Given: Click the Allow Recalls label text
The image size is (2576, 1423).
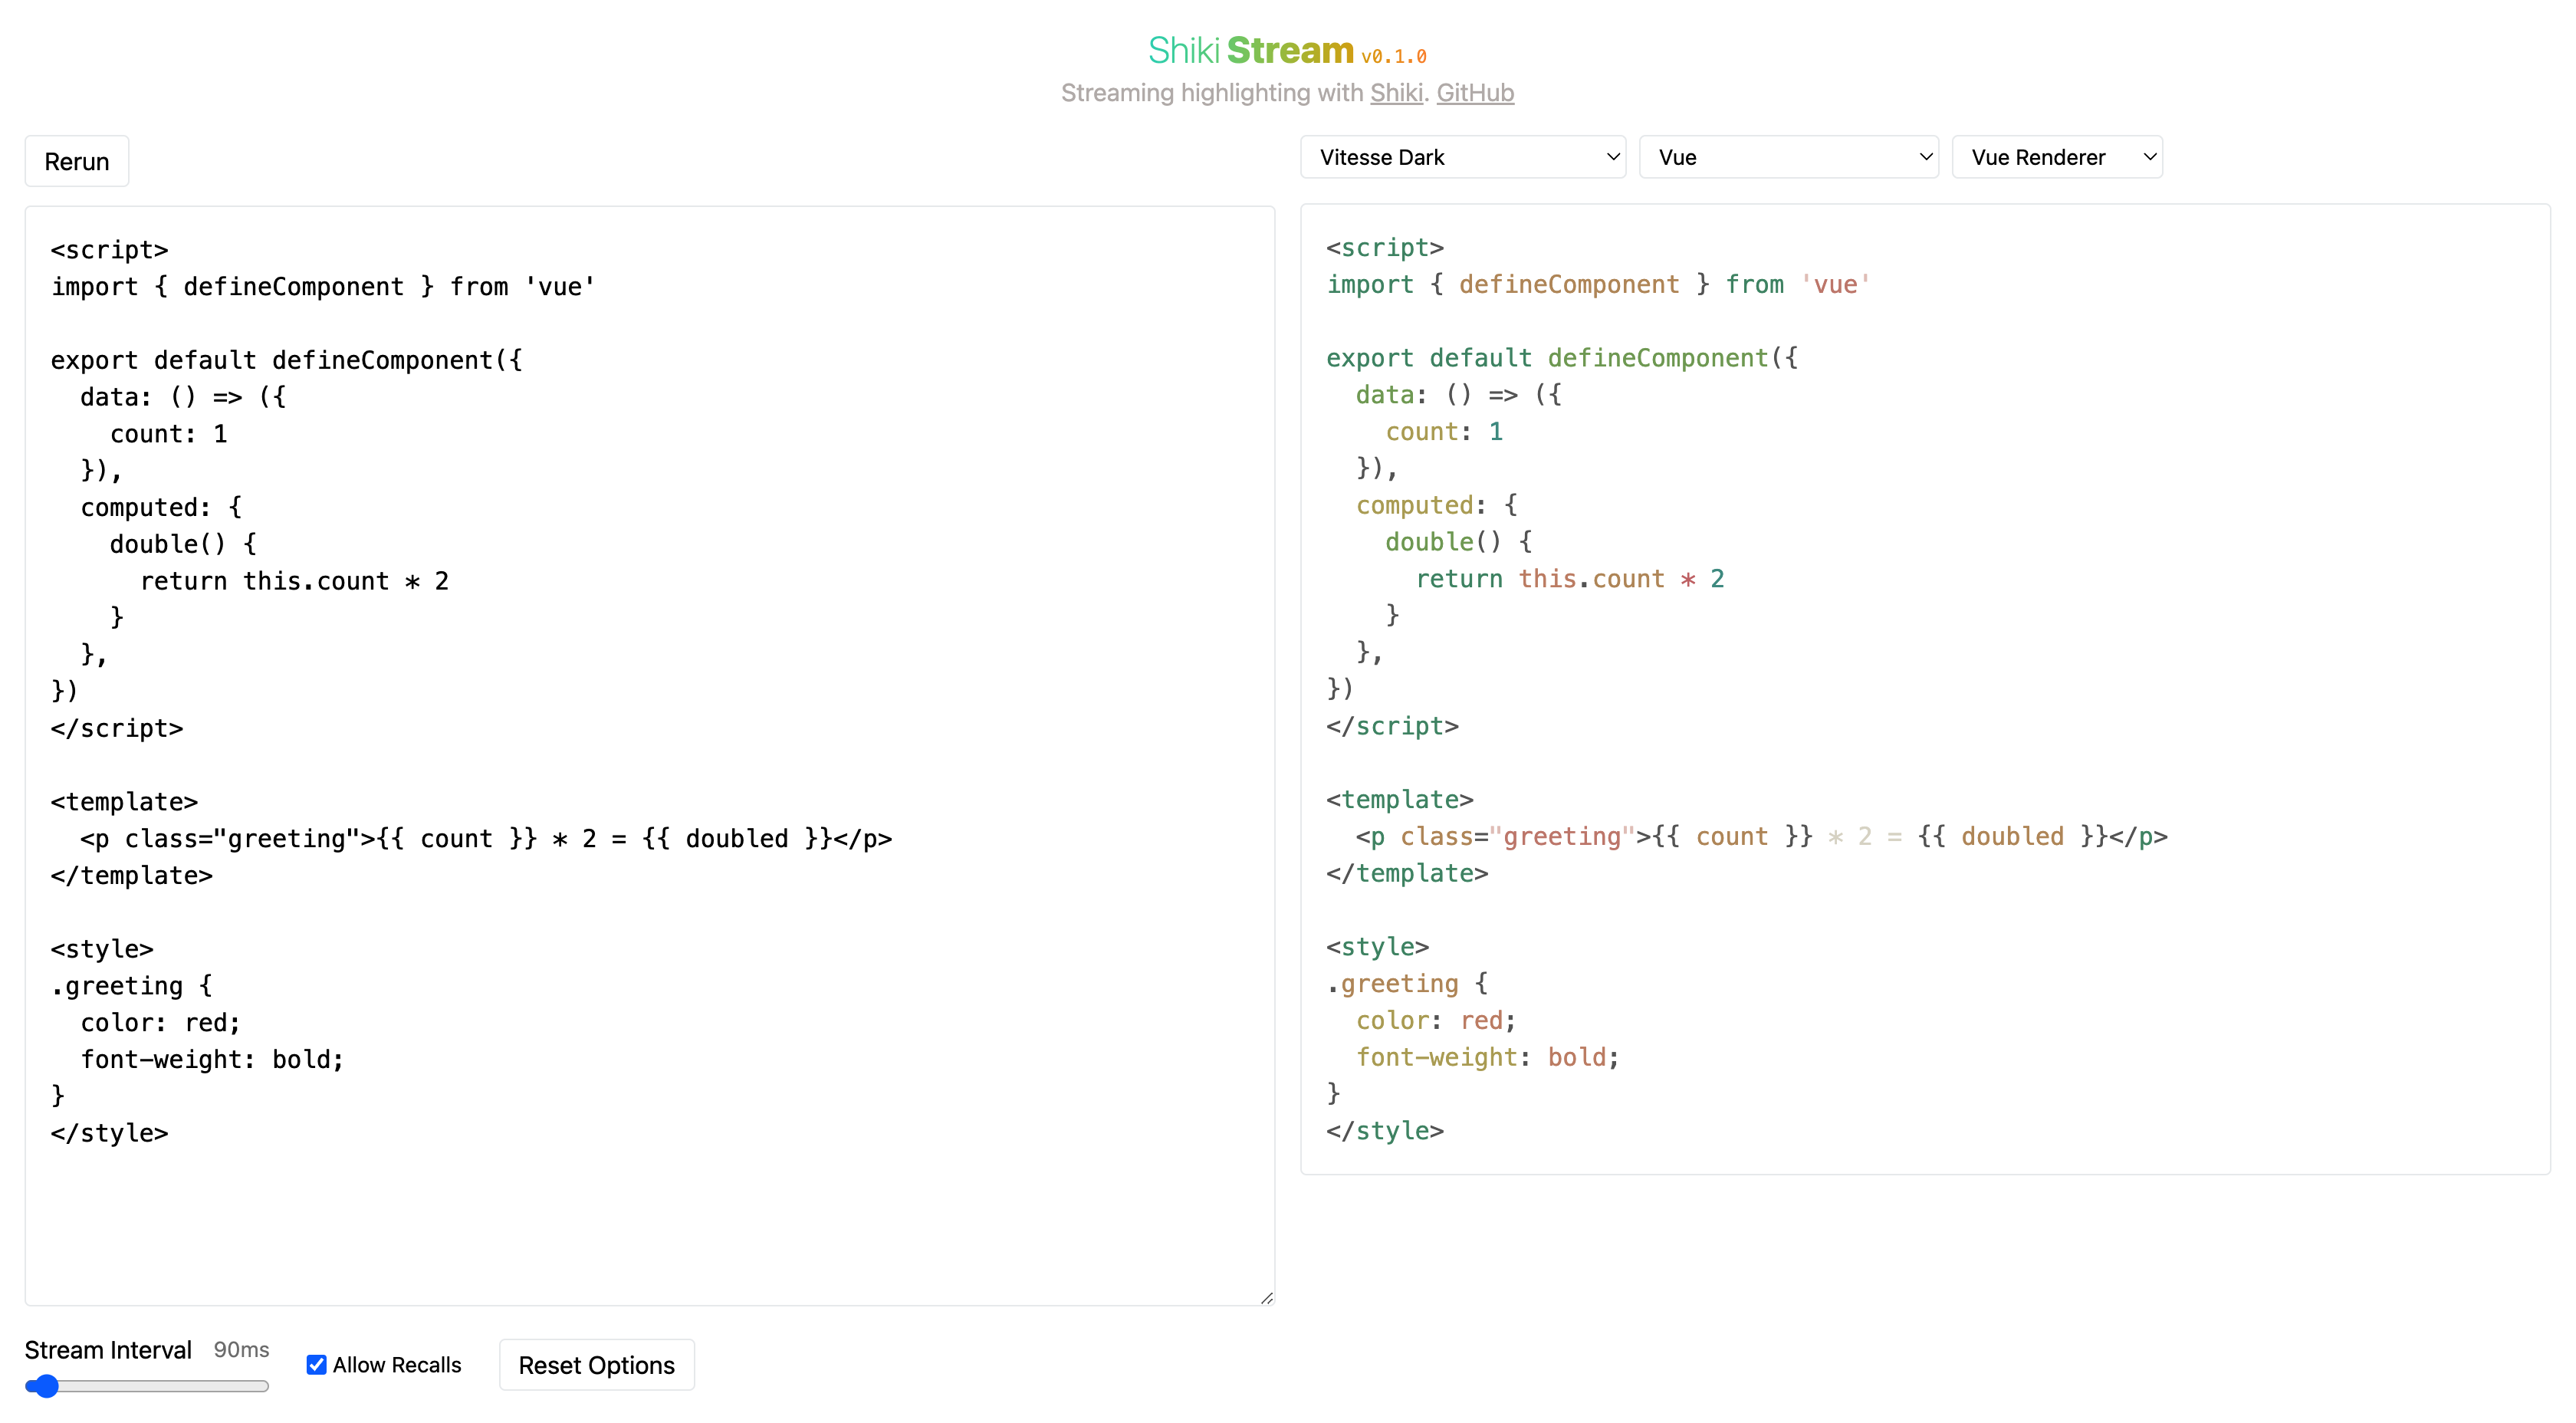Looking at the screenshot, I should 397,1365.
